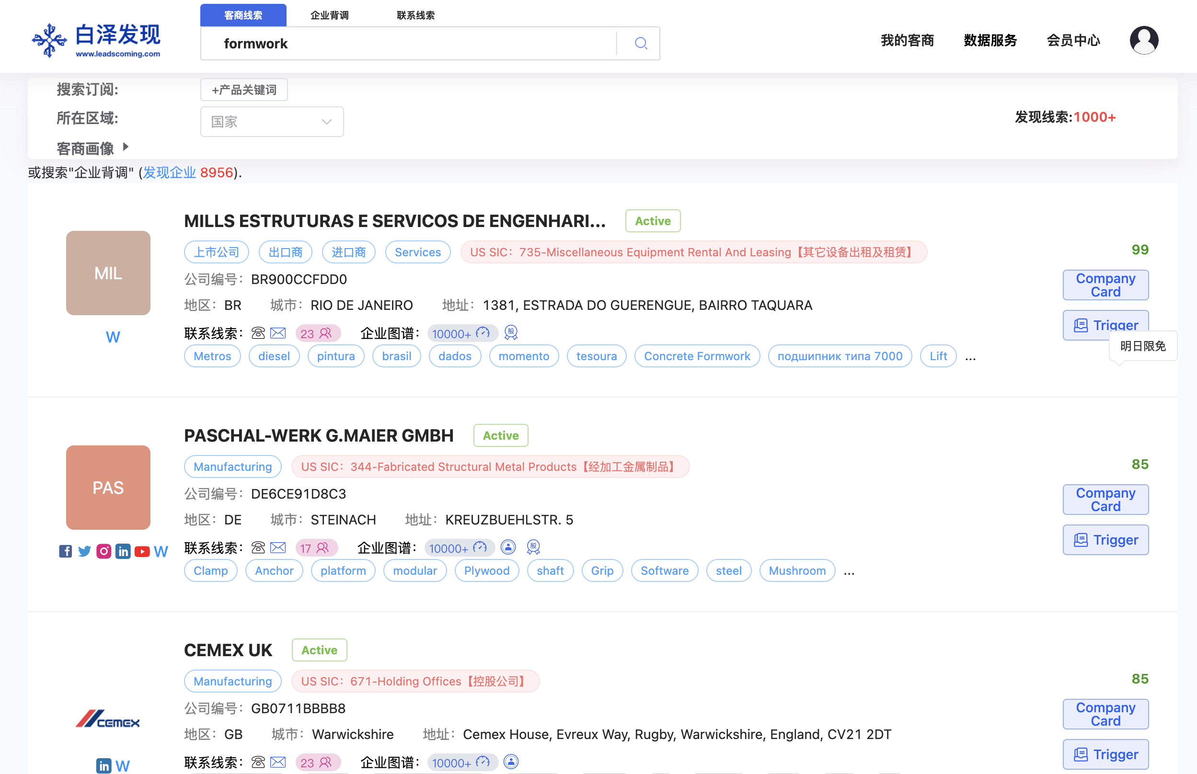This screenshot has height=774, width=1197.
Task: Select the diesel keyword tag
Action: click(274, 356)
